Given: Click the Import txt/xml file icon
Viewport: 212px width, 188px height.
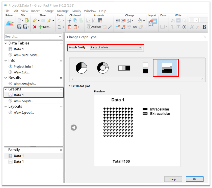Looking at the screenshot, I should coord(152,23).
